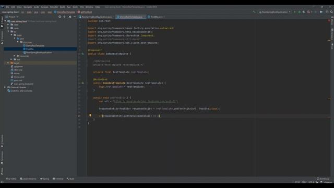Expand the .idea folder
The height and width of the screenshot is (188, 334).
tap(8, 25)
